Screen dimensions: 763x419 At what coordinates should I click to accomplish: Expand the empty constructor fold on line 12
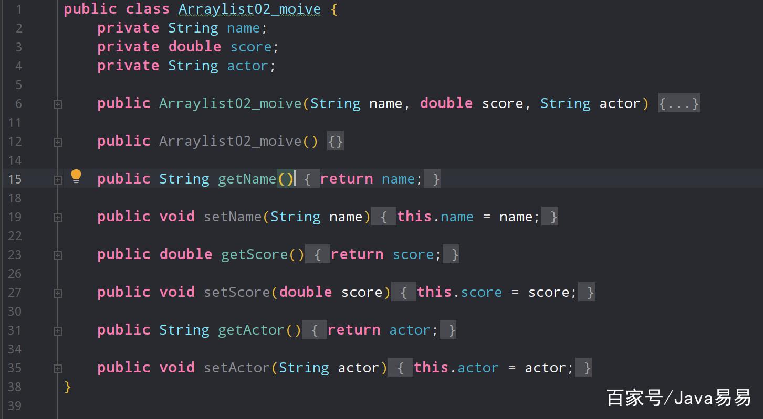coord(58,142)
